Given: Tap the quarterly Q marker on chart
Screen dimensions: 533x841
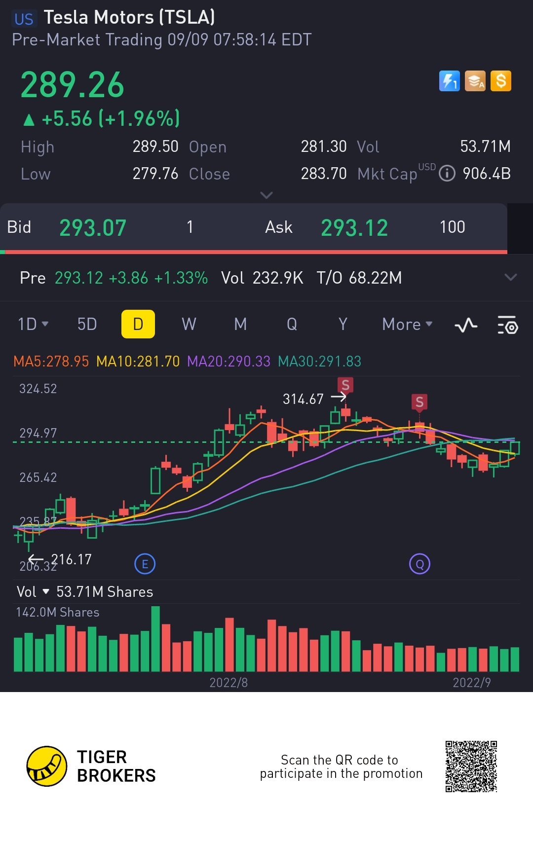Looking at the screenshot, I should point(420,564).
